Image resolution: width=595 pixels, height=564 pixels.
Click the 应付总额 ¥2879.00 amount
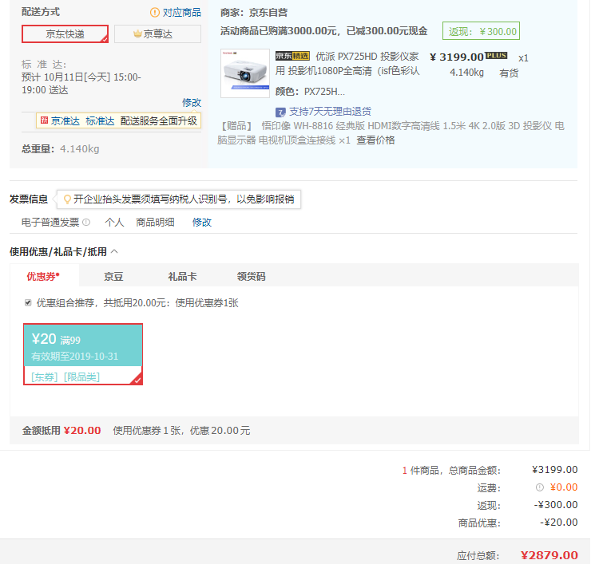tap(549, 555)
